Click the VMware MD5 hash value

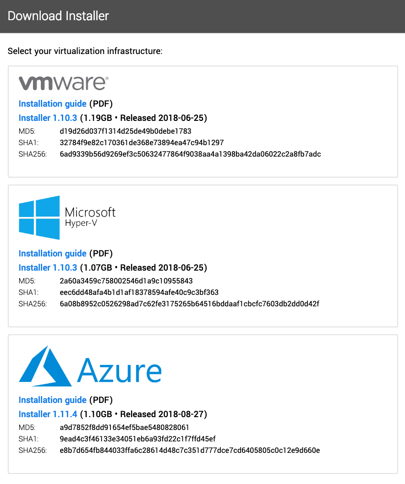(126, 131)
